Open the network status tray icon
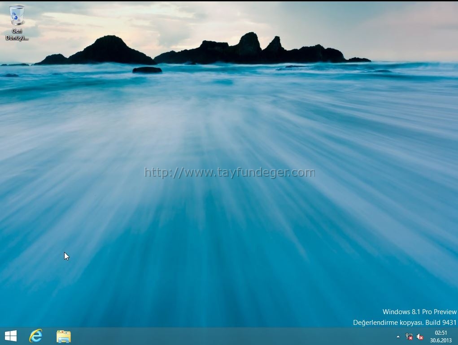The height and width of the screenshot is (345, 458). click(x=409, y=337)
